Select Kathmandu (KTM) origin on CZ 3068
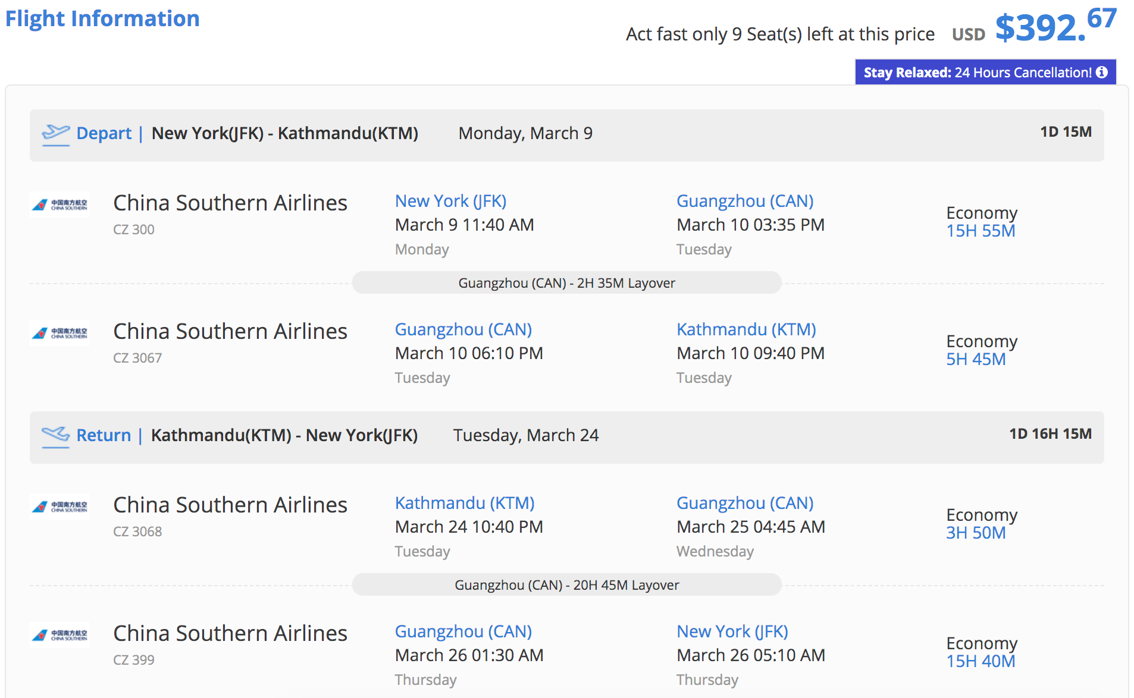 point(464,503)
